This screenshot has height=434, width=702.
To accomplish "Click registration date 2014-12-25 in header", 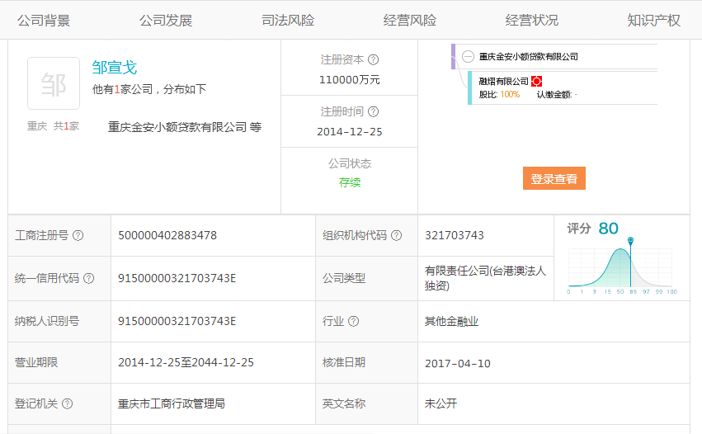I will (x=350, y=132).
